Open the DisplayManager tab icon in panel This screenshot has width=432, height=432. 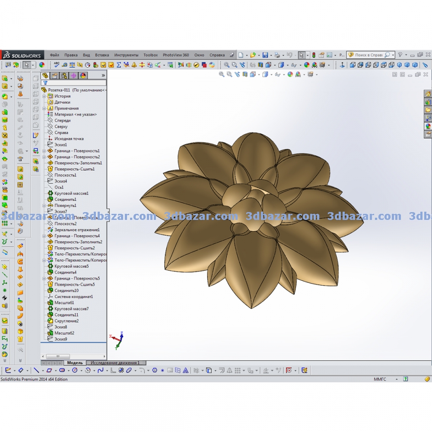pyautogui.click(x=83, y=75)
